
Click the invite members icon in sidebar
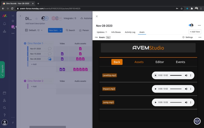(5, 100)
